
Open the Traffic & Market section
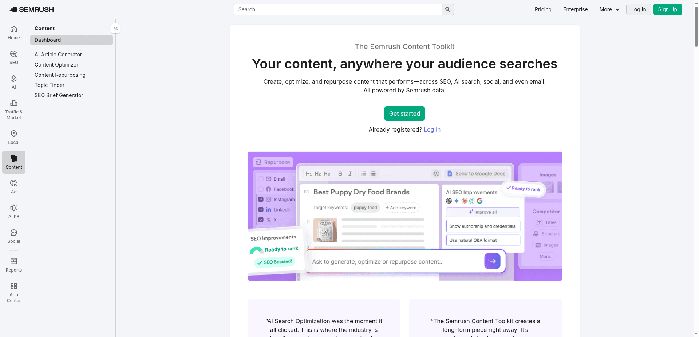[14, 110]
